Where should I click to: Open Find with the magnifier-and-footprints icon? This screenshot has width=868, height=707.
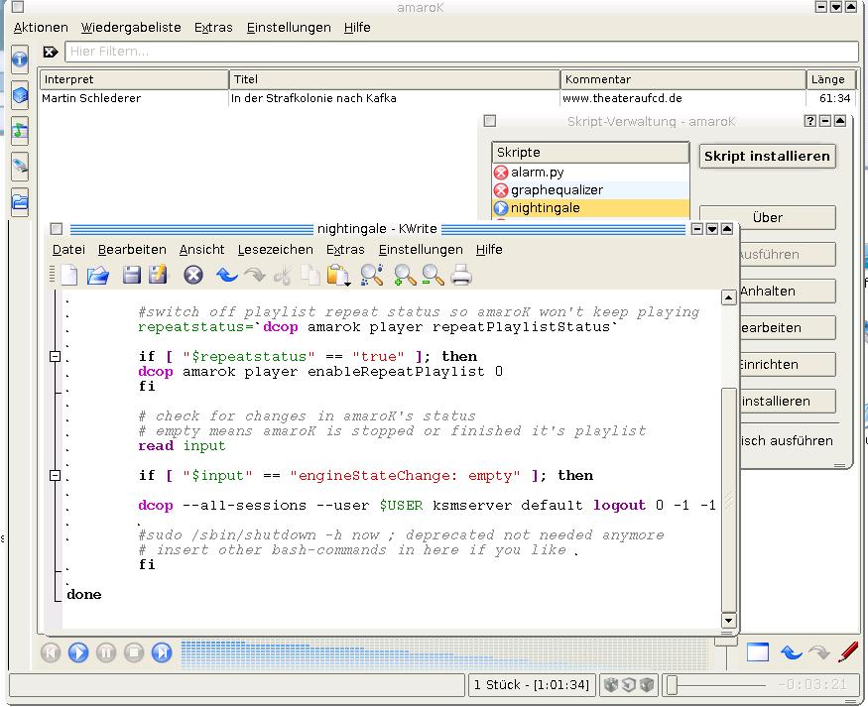(371, 275)
